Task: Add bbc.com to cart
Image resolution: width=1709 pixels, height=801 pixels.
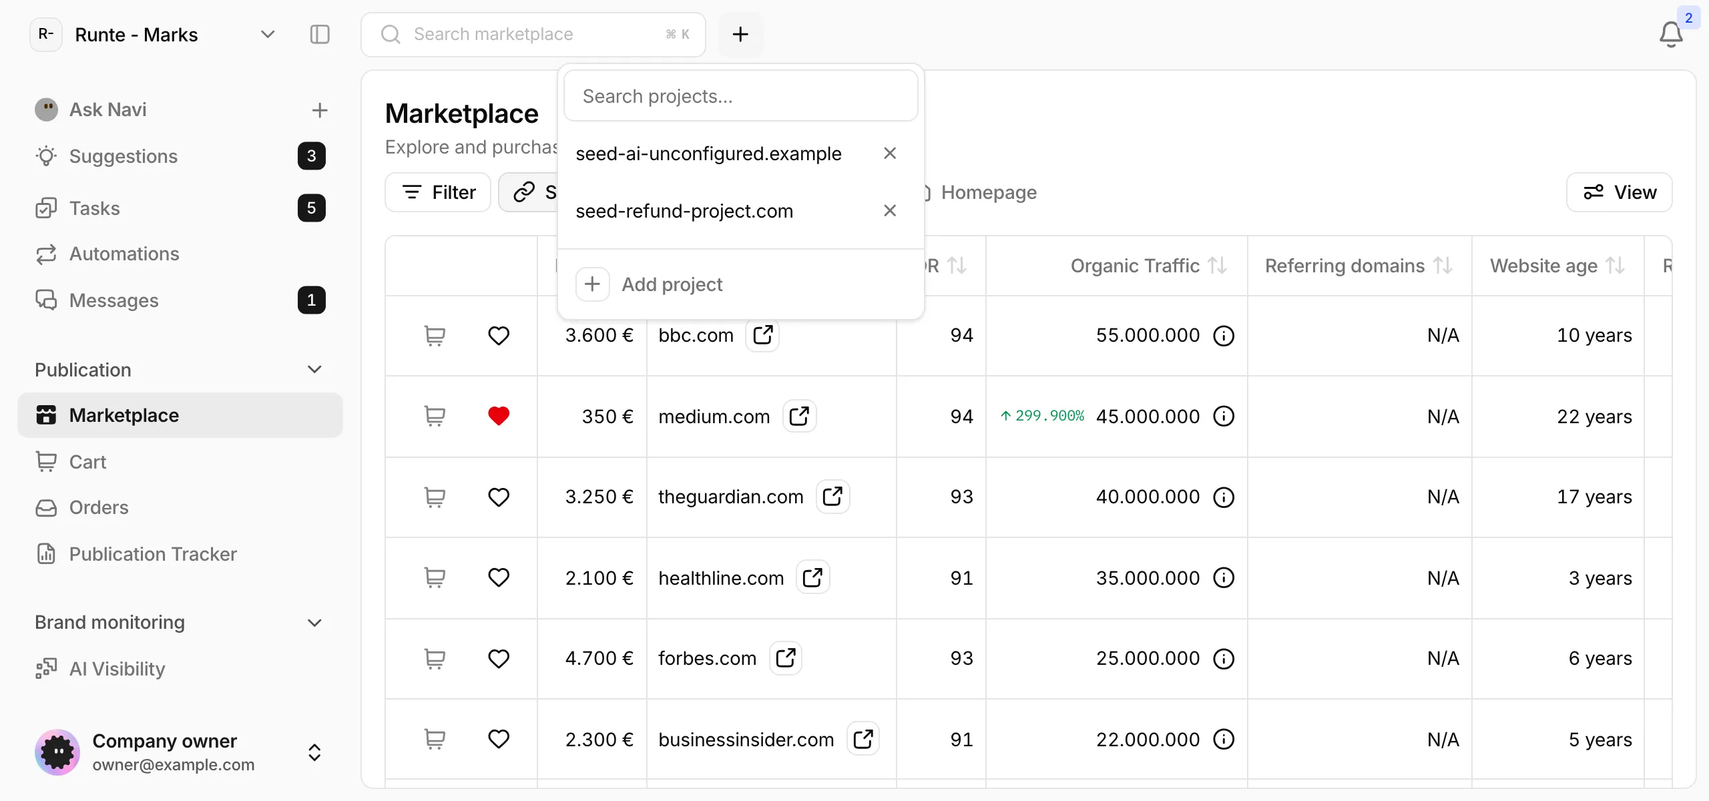Action: pos(435,335)
